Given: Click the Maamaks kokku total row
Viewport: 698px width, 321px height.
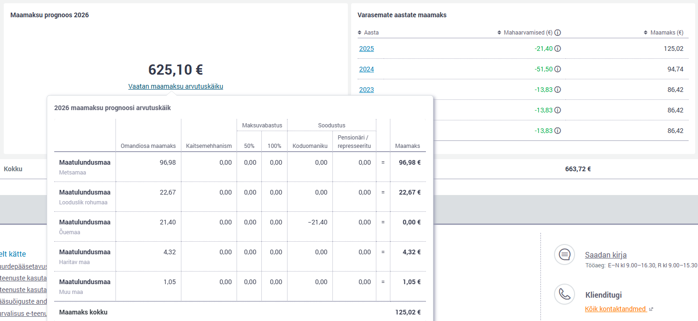Looking at the screenshot, I should click(238, 312).
